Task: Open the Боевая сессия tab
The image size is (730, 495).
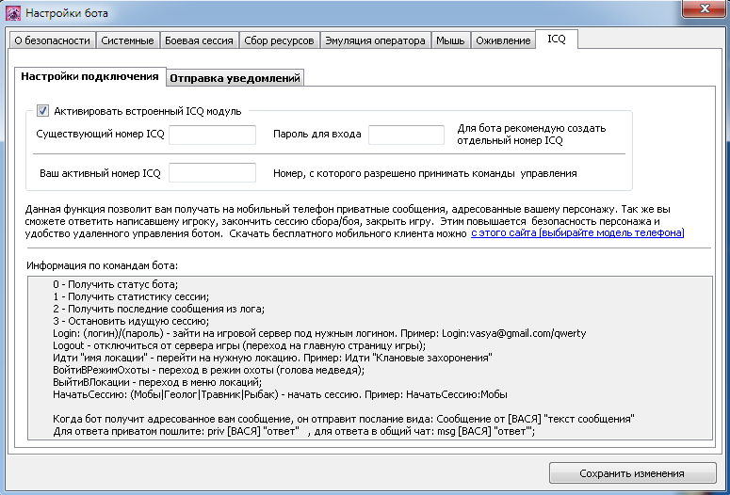Action: pyautogui.click(x=200, y=40)
